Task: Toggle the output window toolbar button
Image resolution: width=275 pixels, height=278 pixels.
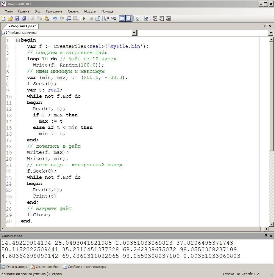Action: pyautogui.click(x=122, y=18)
